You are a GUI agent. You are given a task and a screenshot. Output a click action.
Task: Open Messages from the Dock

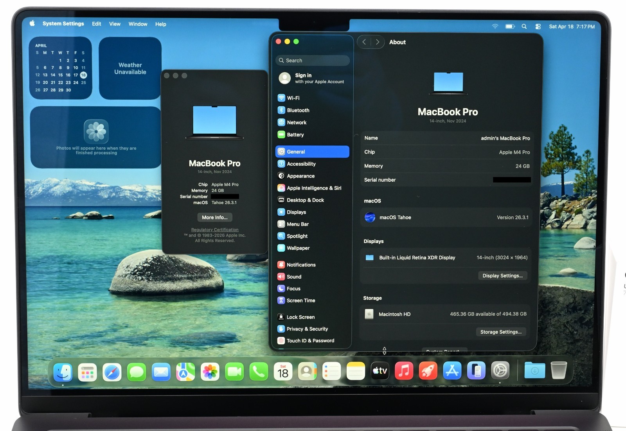pos(137,372)
